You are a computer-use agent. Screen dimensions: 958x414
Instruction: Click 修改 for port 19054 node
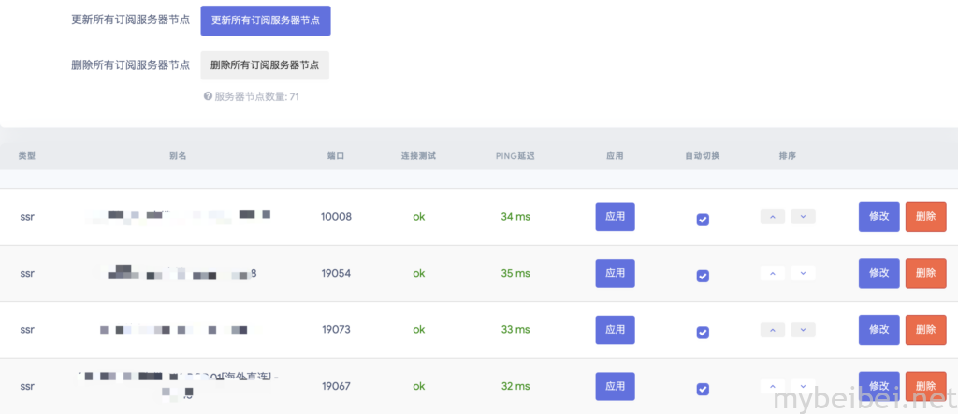click(878, 274)
